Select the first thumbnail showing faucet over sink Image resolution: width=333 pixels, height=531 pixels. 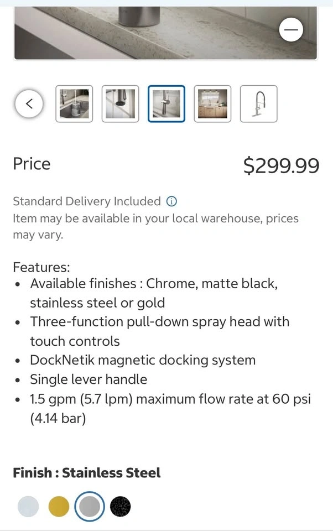(74, 103)
